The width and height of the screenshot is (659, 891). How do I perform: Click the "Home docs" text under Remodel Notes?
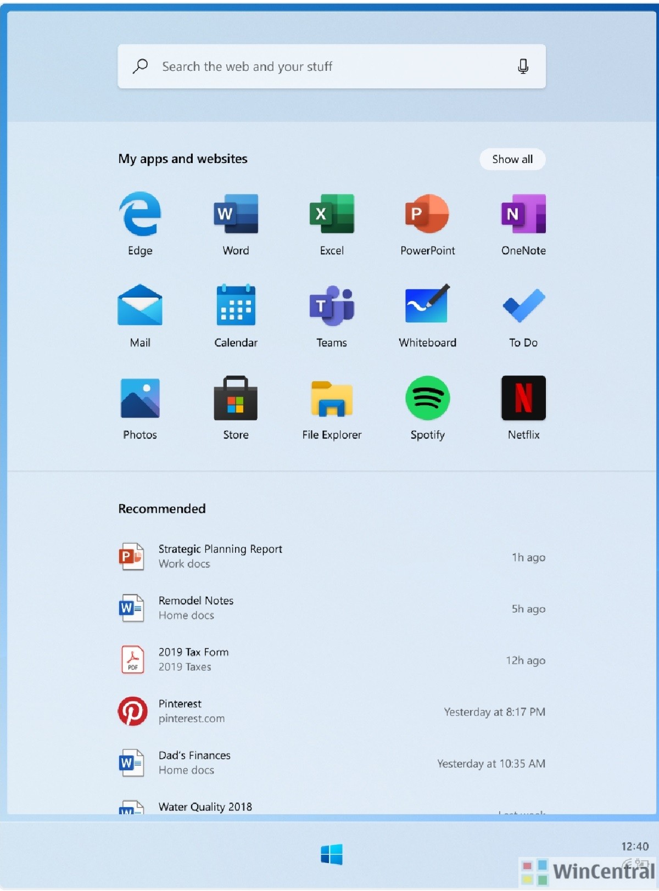(x=186, y=615)
